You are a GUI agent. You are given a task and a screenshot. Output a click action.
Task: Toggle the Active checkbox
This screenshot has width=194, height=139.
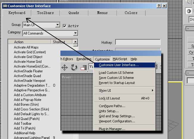pos(65,26)
